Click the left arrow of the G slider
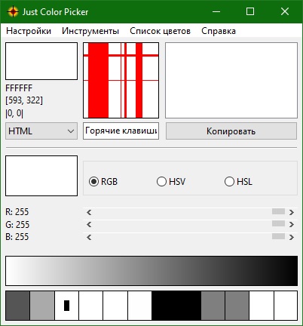The image size is (303, 326). [x=89, y=224]
